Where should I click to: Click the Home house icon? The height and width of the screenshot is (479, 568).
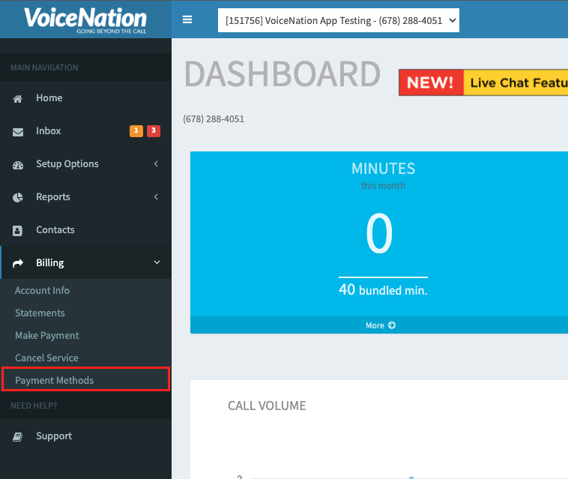(x=18, y=98)
